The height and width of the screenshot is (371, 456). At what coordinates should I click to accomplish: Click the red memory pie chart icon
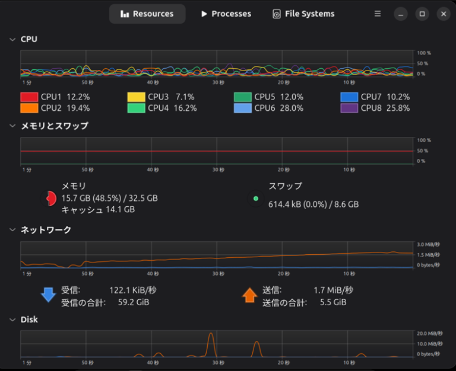point(48,199)
